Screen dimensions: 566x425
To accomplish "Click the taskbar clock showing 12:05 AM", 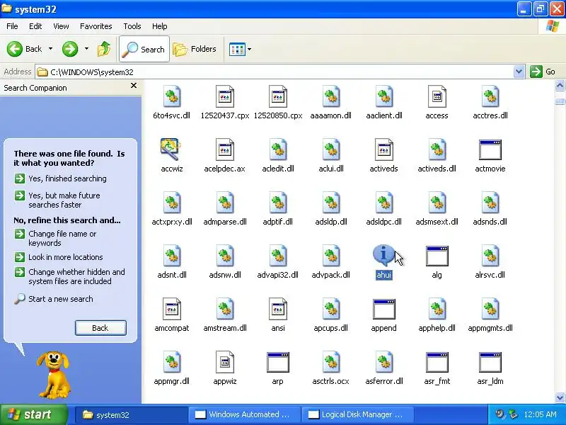I will click(x=540, y=414).
